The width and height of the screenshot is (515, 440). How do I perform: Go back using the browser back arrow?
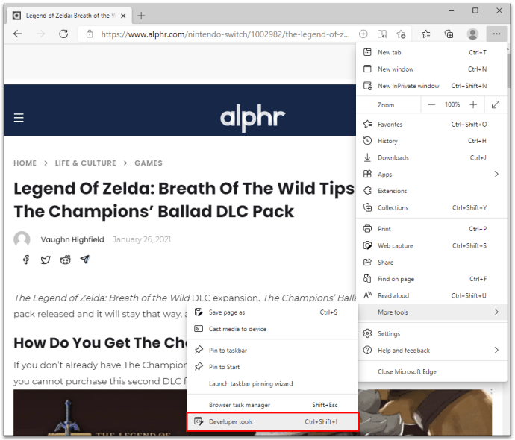pyautogui.click(x=18, y=34)
